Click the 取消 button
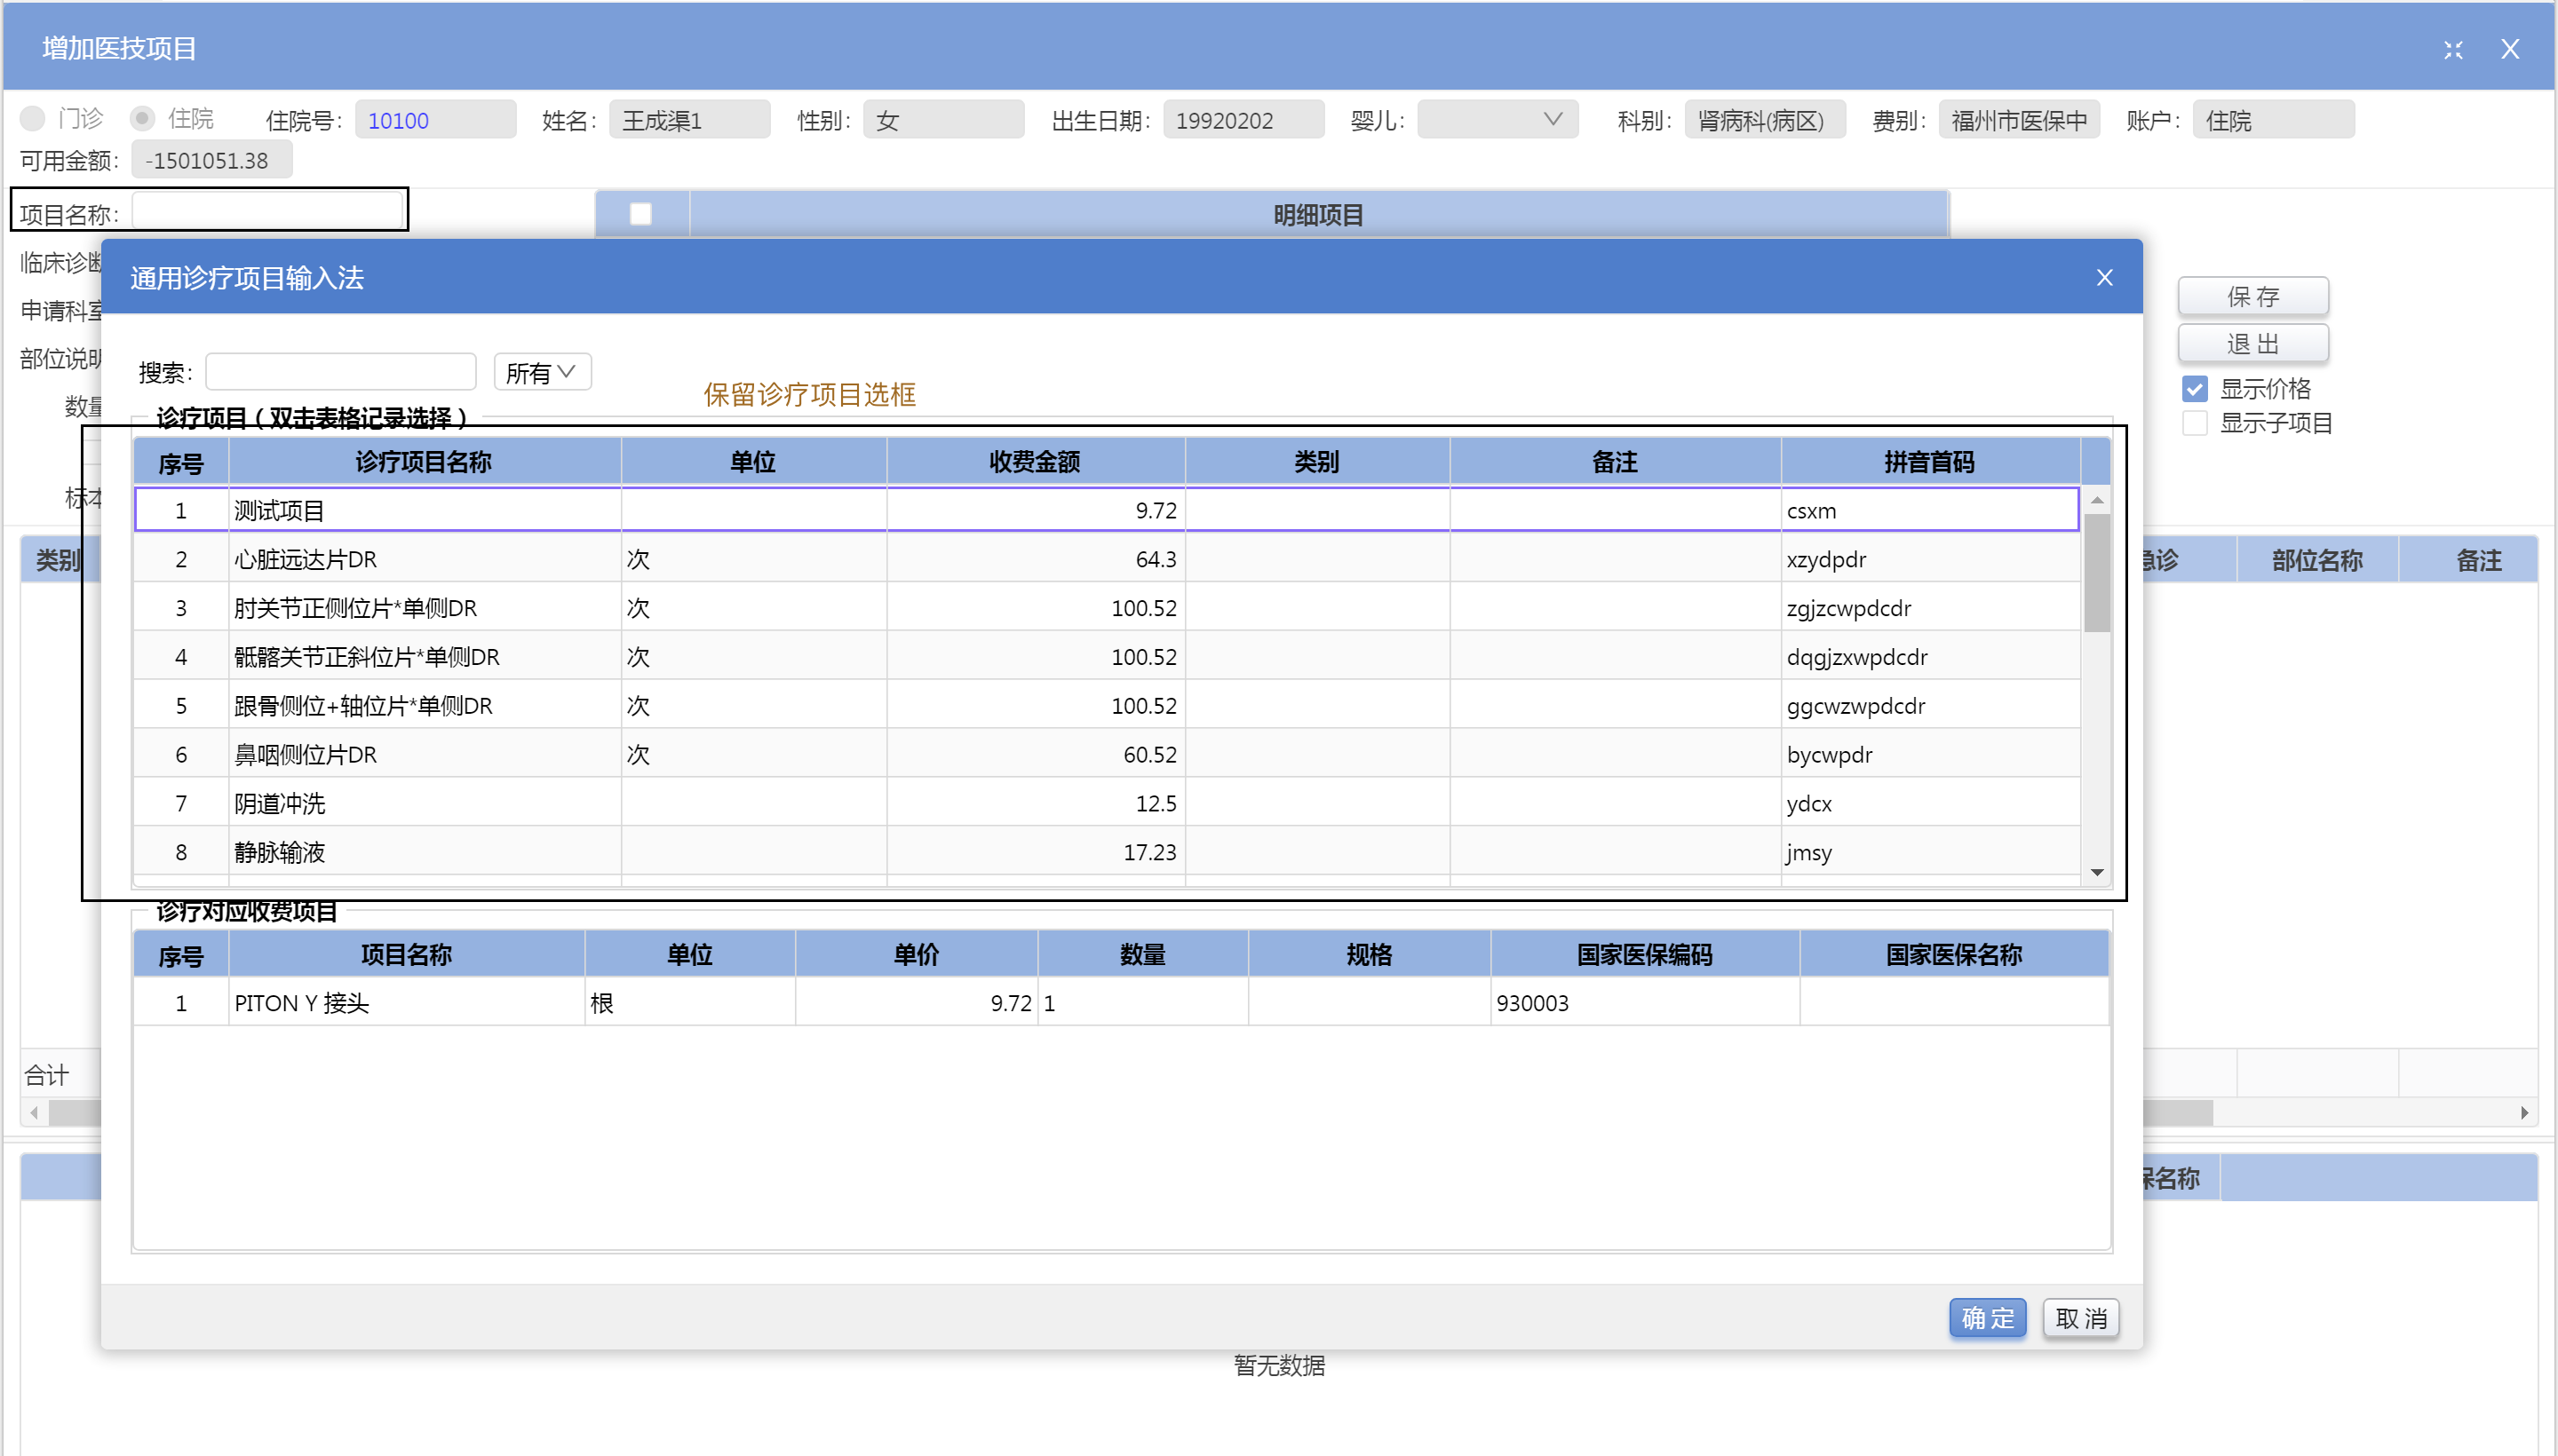The image size is (2558, 1456). [2080, 1318]
